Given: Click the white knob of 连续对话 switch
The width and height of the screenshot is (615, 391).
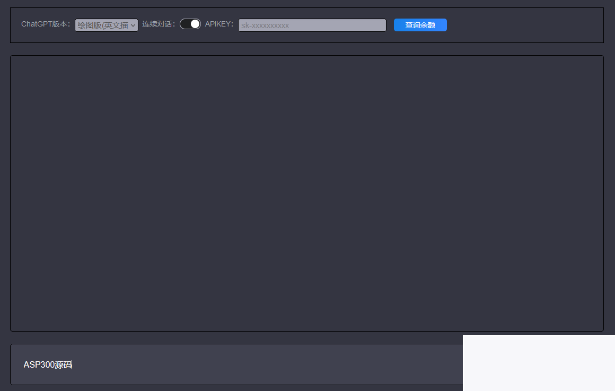Looking at the screenshot, I should 195,24.
